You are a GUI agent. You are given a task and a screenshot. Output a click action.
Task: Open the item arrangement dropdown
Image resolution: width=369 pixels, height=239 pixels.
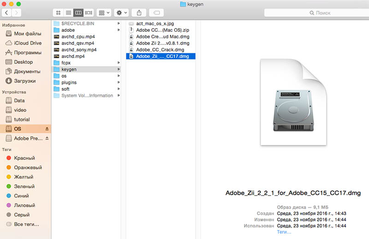click(104, 13)
